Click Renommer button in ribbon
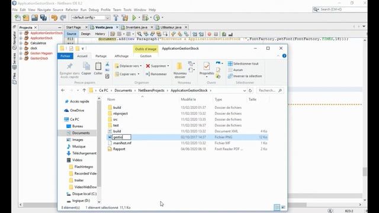The image size is (379, 213). click(156, 74)
